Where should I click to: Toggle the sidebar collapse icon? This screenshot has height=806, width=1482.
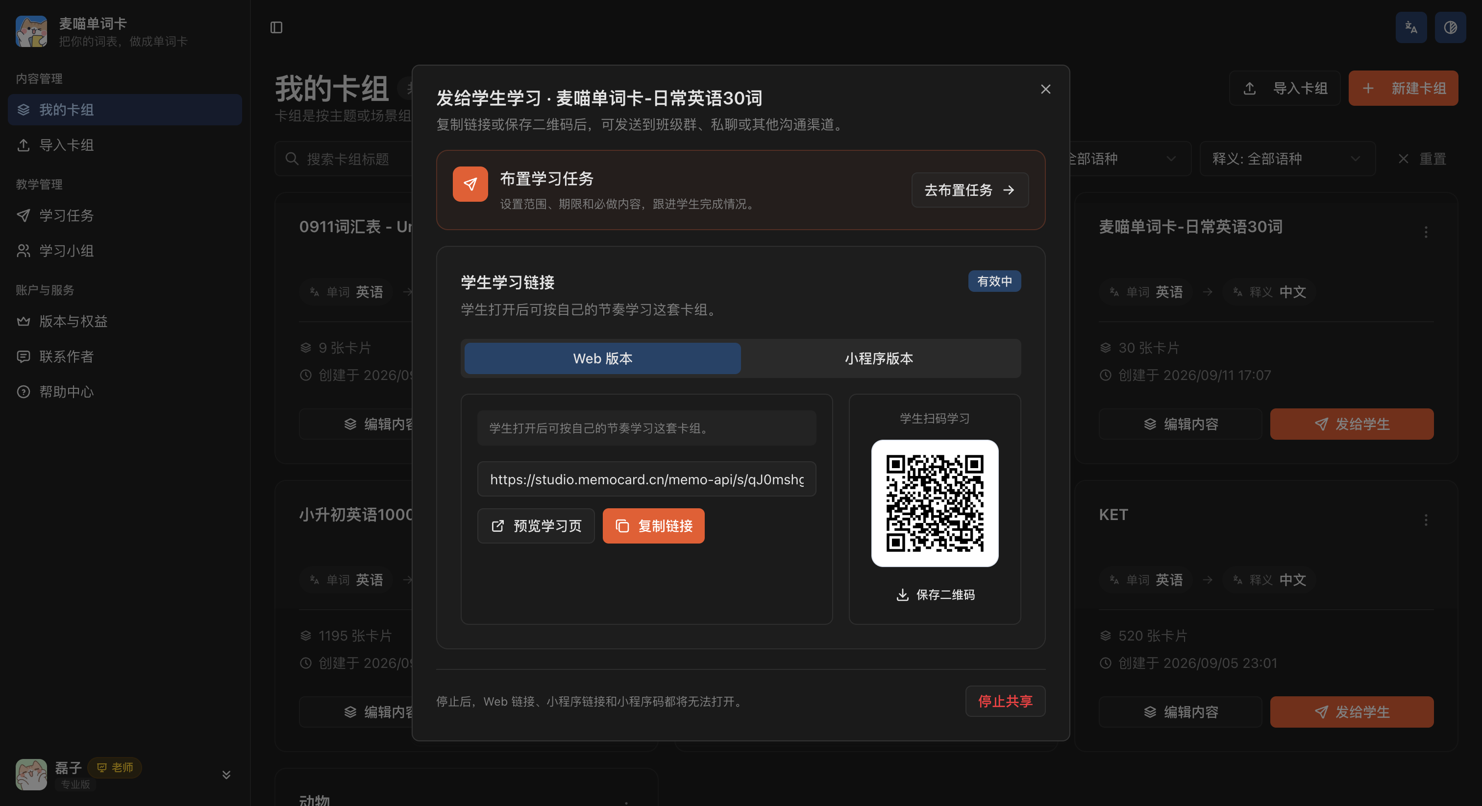pos(276,27)
